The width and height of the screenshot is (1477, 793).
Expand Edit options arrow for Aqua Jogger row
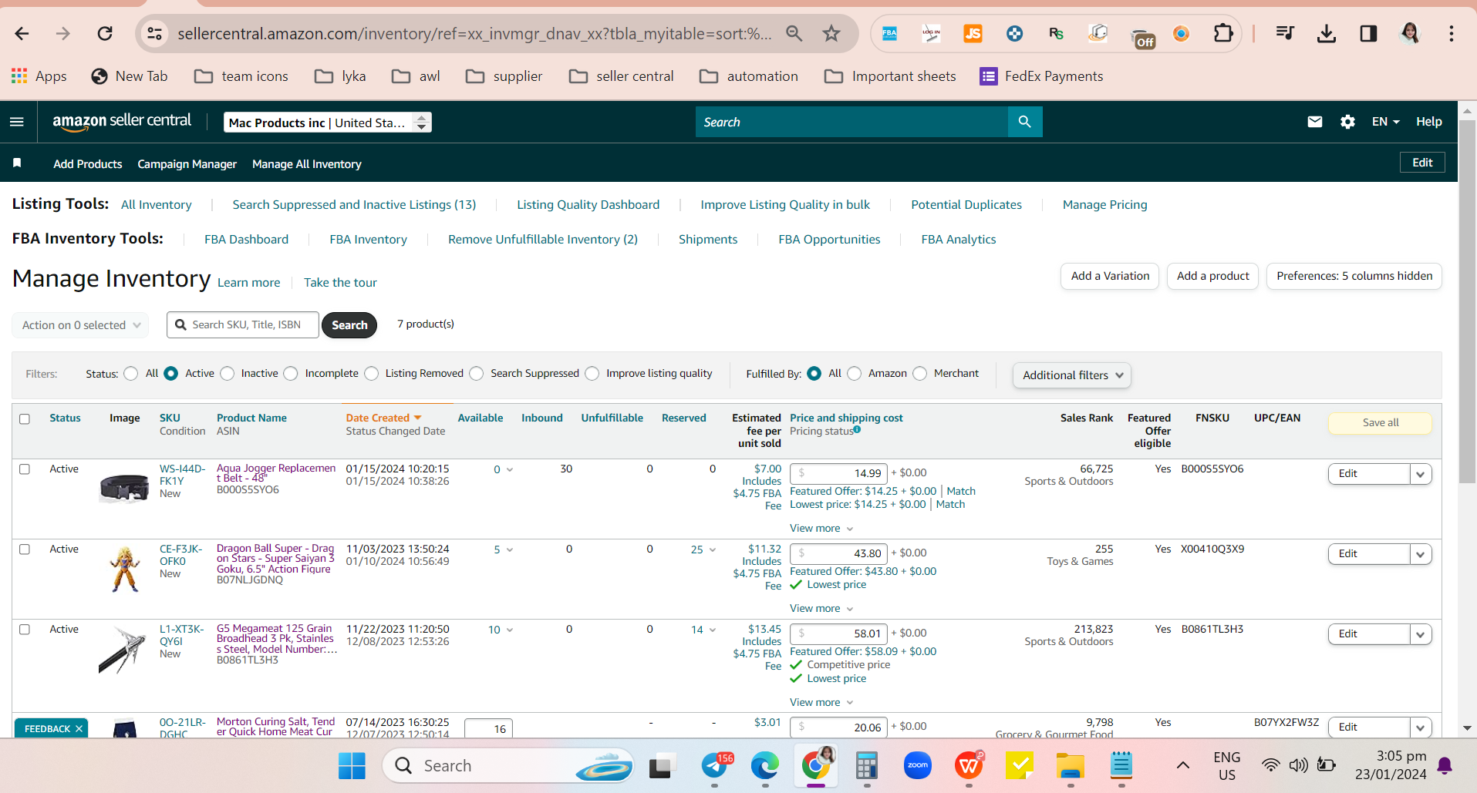pos(1421,474)
